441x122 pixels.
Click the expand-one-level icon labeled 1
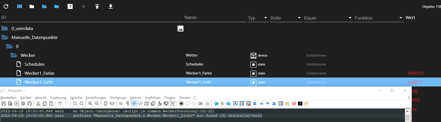tap(70, 6)
